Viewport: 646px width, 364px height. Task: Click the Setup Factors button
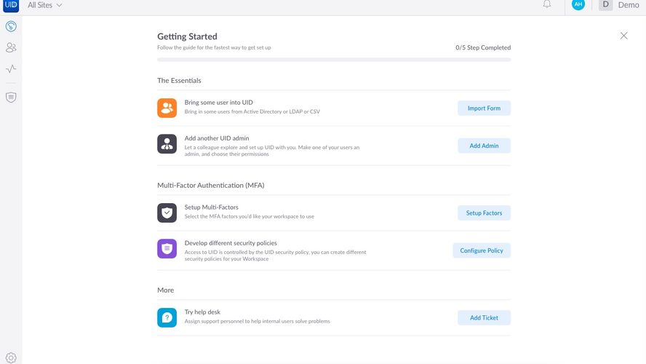tap(484, 213)
